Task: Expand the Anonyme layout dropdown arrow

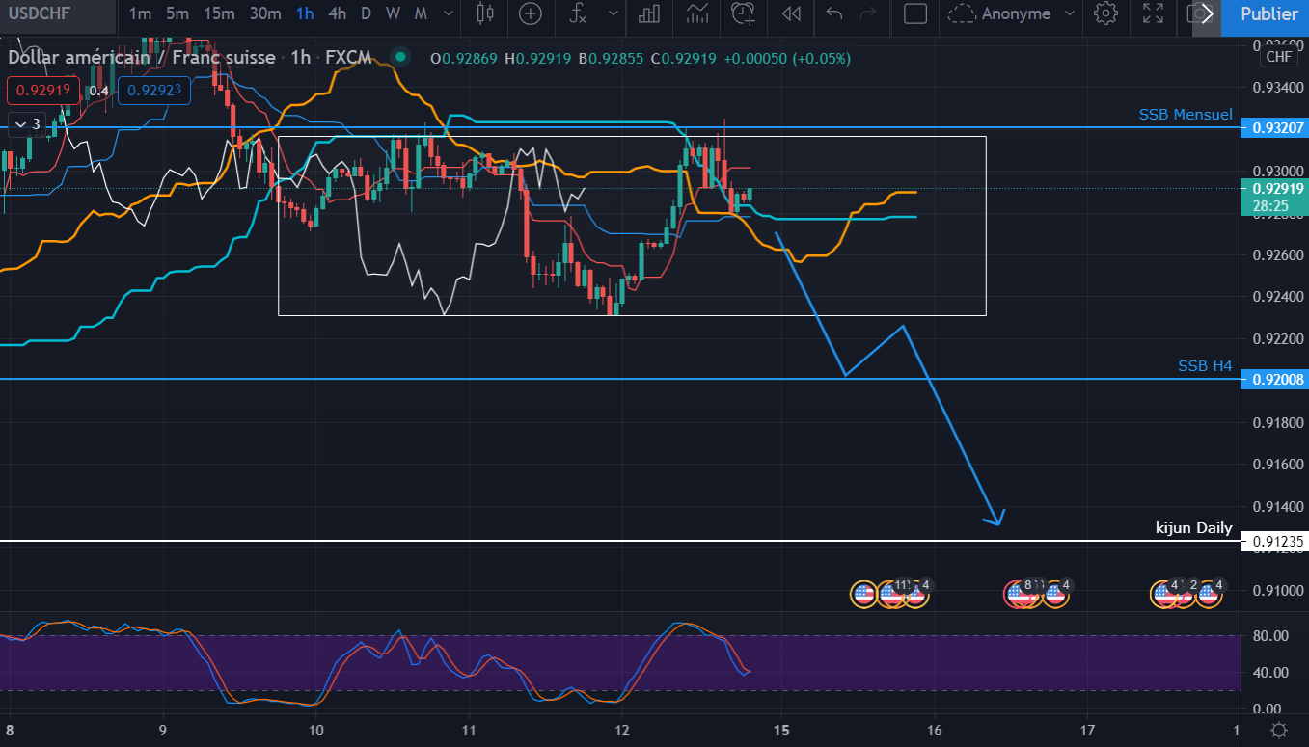Action: (1069, 14)
